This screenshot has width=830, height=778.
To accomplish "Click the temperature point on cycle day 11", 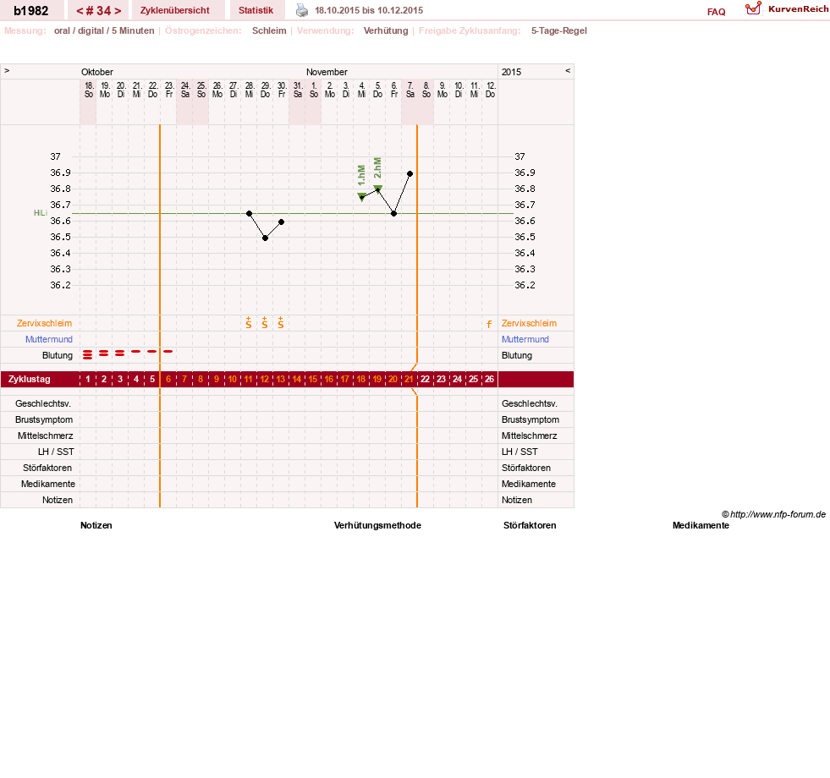I will coord(250,213).
